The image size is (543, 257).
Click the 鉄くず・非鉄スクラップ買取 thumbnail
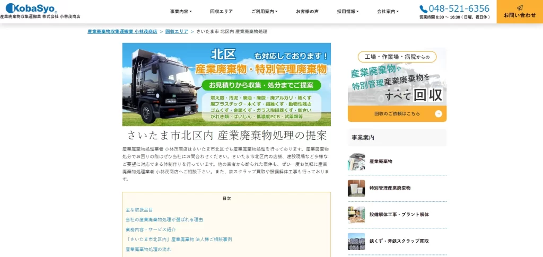(x=356, y=241)
